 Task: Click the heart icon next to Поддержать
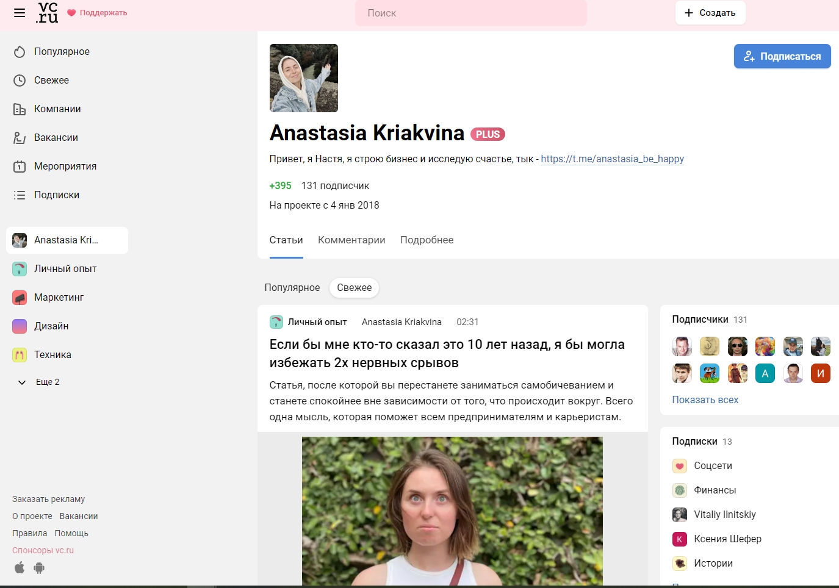[71, 13]
